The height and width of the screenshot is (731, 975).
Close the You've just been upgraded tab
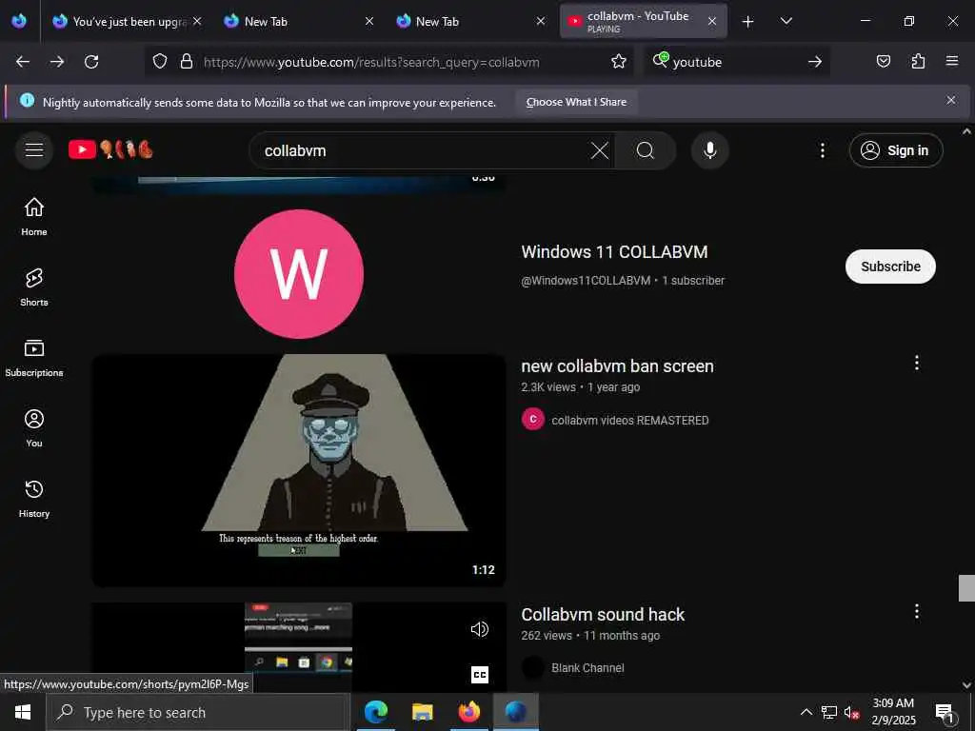coord(197,22)
